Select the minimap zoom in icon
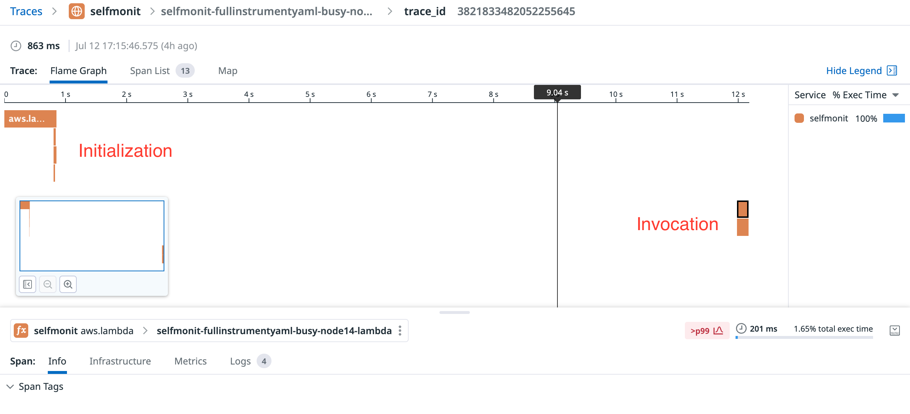 (x=68, y=284)
